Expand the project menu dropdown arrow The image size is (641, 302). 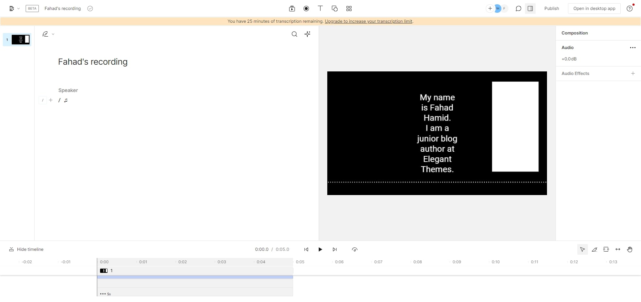[19, 9]
